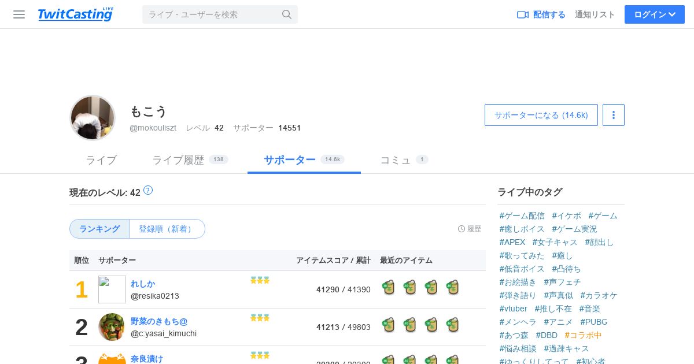Open #顔出し tag

[600, 242]
